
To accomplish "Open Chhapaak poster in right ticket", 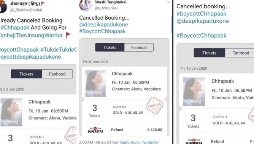I will (194, 92).
